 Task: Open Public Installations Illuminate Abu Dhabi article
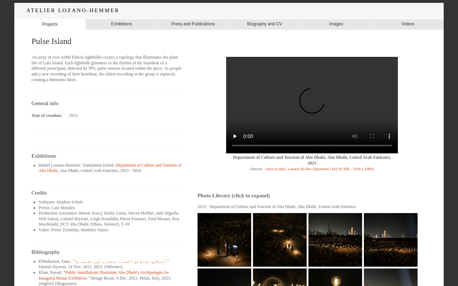(104, 275)
